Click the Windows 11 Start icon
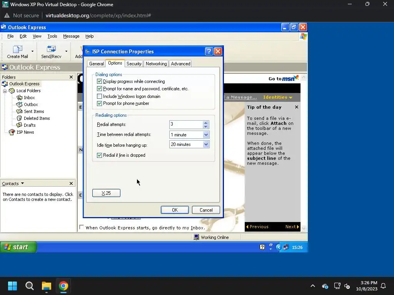The image size is (394, 295). click(12, 286)
